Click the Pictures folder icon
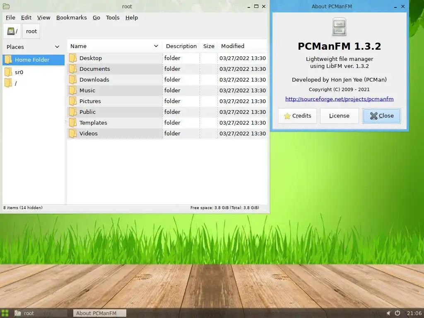This screenshot has width=424, height=318. tap(73, 101)
